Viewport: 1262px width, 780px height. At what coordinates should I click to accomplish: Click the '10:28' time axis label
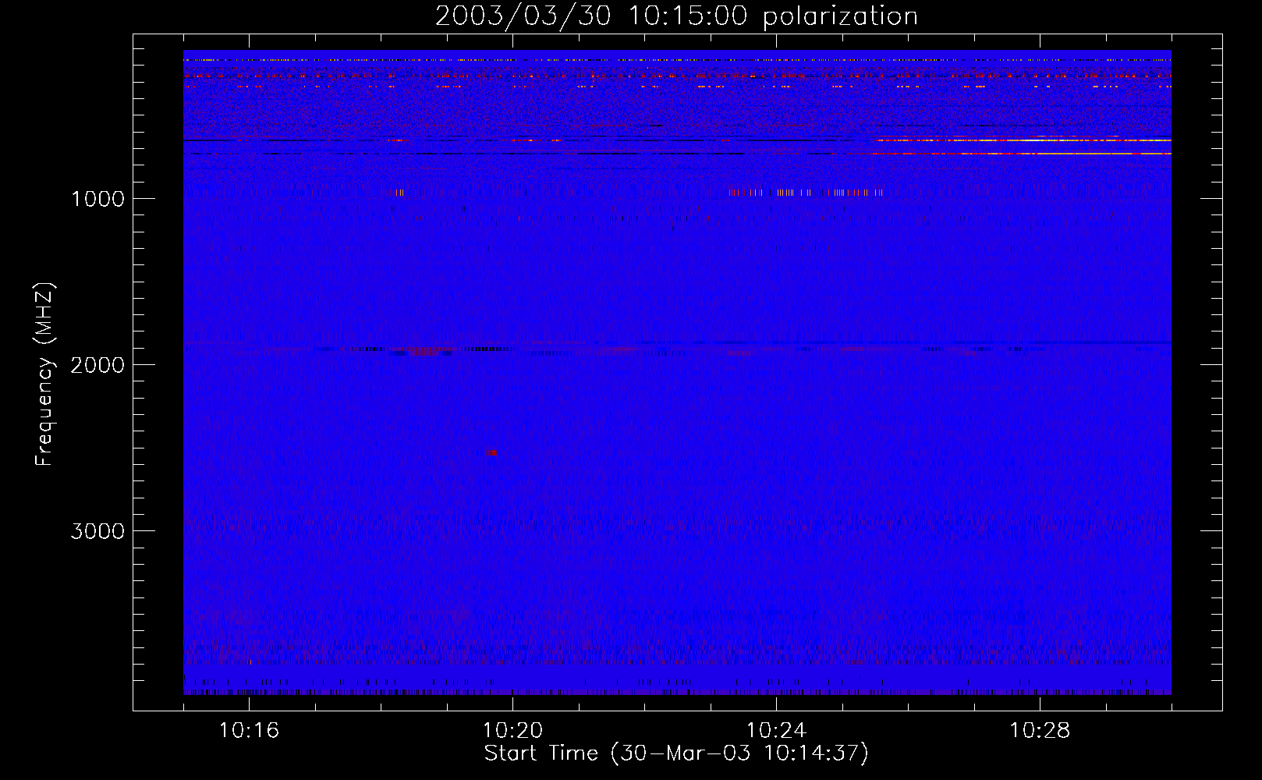[x=1040, y=731]
